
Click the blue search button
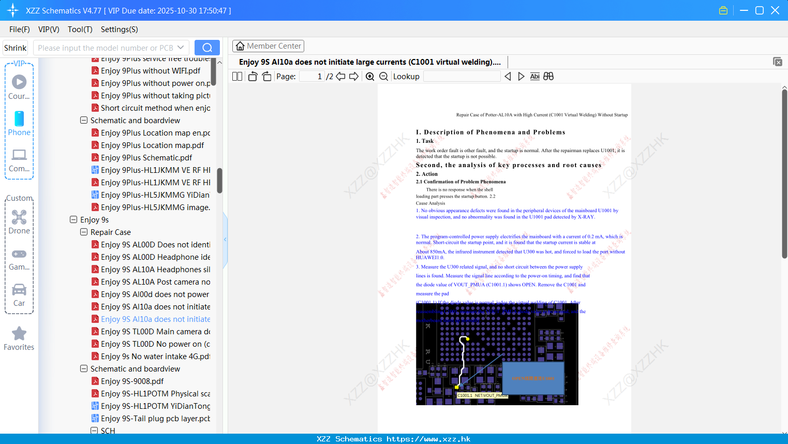pos(207,48)
